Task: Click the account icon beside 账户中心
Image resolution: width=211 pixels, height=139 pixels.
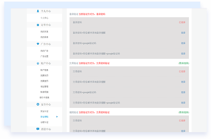Action: [x=38, y=63]
